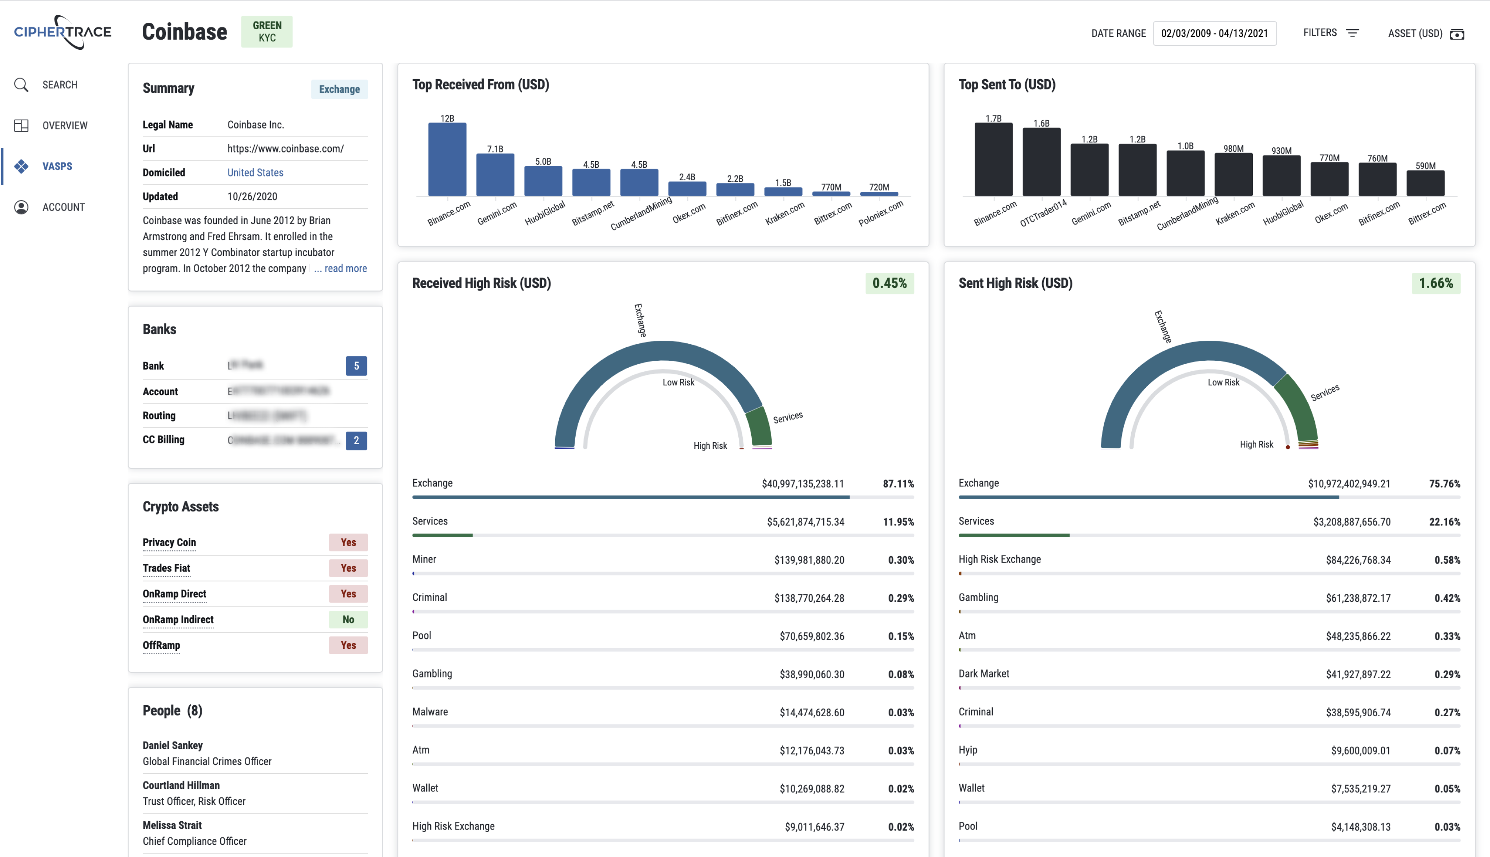1490x857 pixels.
Task: Click Binance.com bar in Top Sent To
Action: (994, 160)
